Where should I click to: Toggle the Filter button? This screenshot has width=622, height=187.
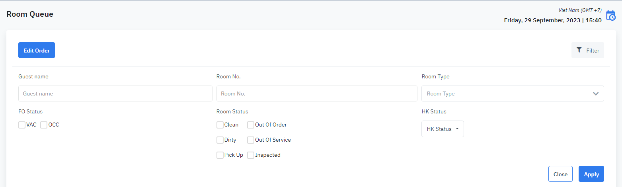[x=587, y=51]
